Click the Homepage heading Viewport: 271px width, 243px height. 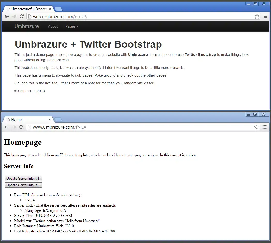(x=23, y=142)
